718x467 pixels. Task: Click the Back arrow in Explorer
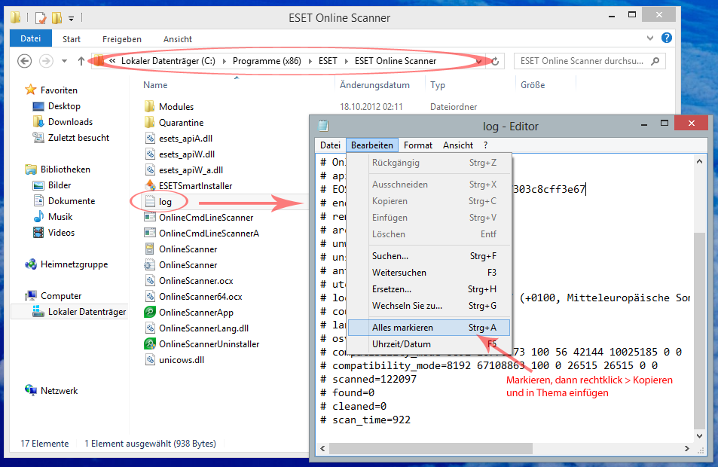coord(25,61)
